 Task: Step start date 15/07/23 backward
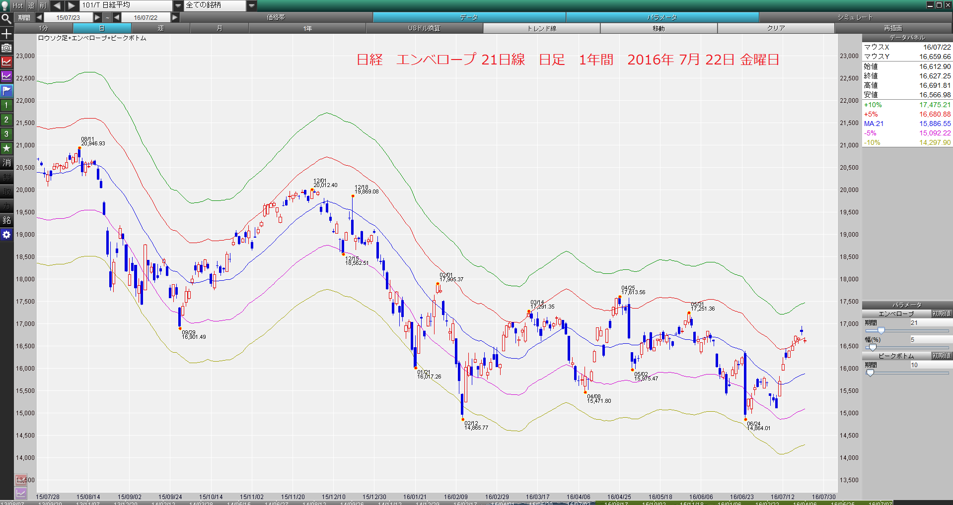[39, 17]
